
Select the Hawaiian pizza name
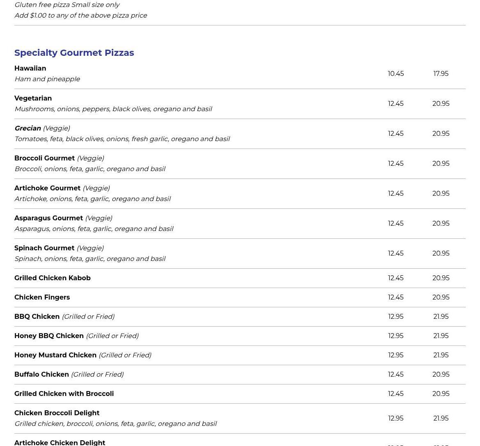coord(30,68)
